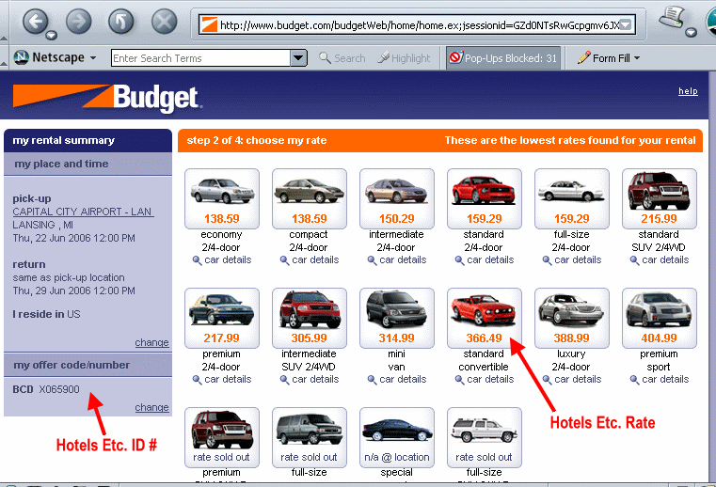Expand the search terms dropdown arrow
This screenshot has height=487, width=716.
[x=298, y=58]
